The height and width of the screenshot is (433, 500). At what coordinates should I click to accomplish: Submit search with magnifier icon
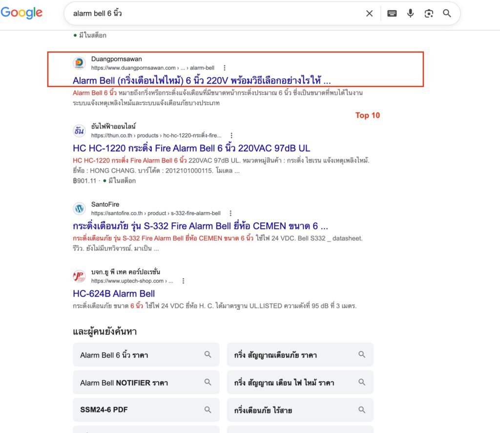click(447, 13)
